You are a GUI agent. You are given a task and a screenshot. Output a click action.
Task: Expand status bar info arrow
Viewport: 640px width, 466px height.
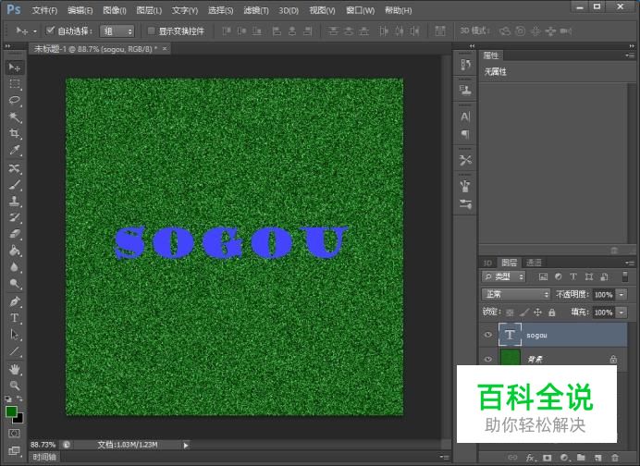click(x=186, y=445)
